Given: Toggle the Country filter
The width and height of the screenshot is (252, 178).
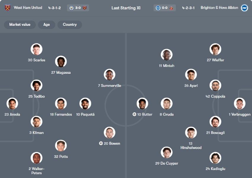Looking at the screenshot, I should coord(70,25).
